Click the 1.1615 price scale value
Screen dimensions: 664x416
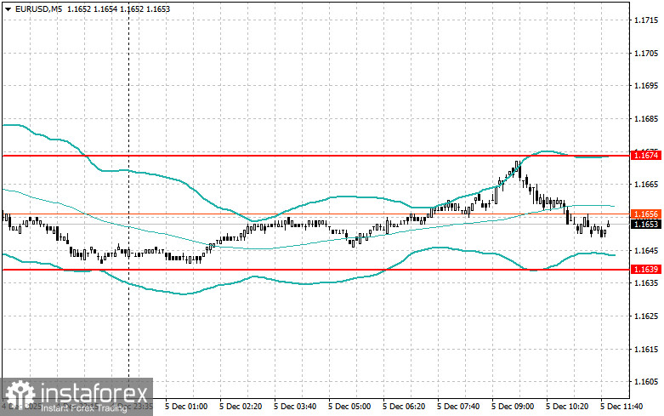click(x=646, y=349)
